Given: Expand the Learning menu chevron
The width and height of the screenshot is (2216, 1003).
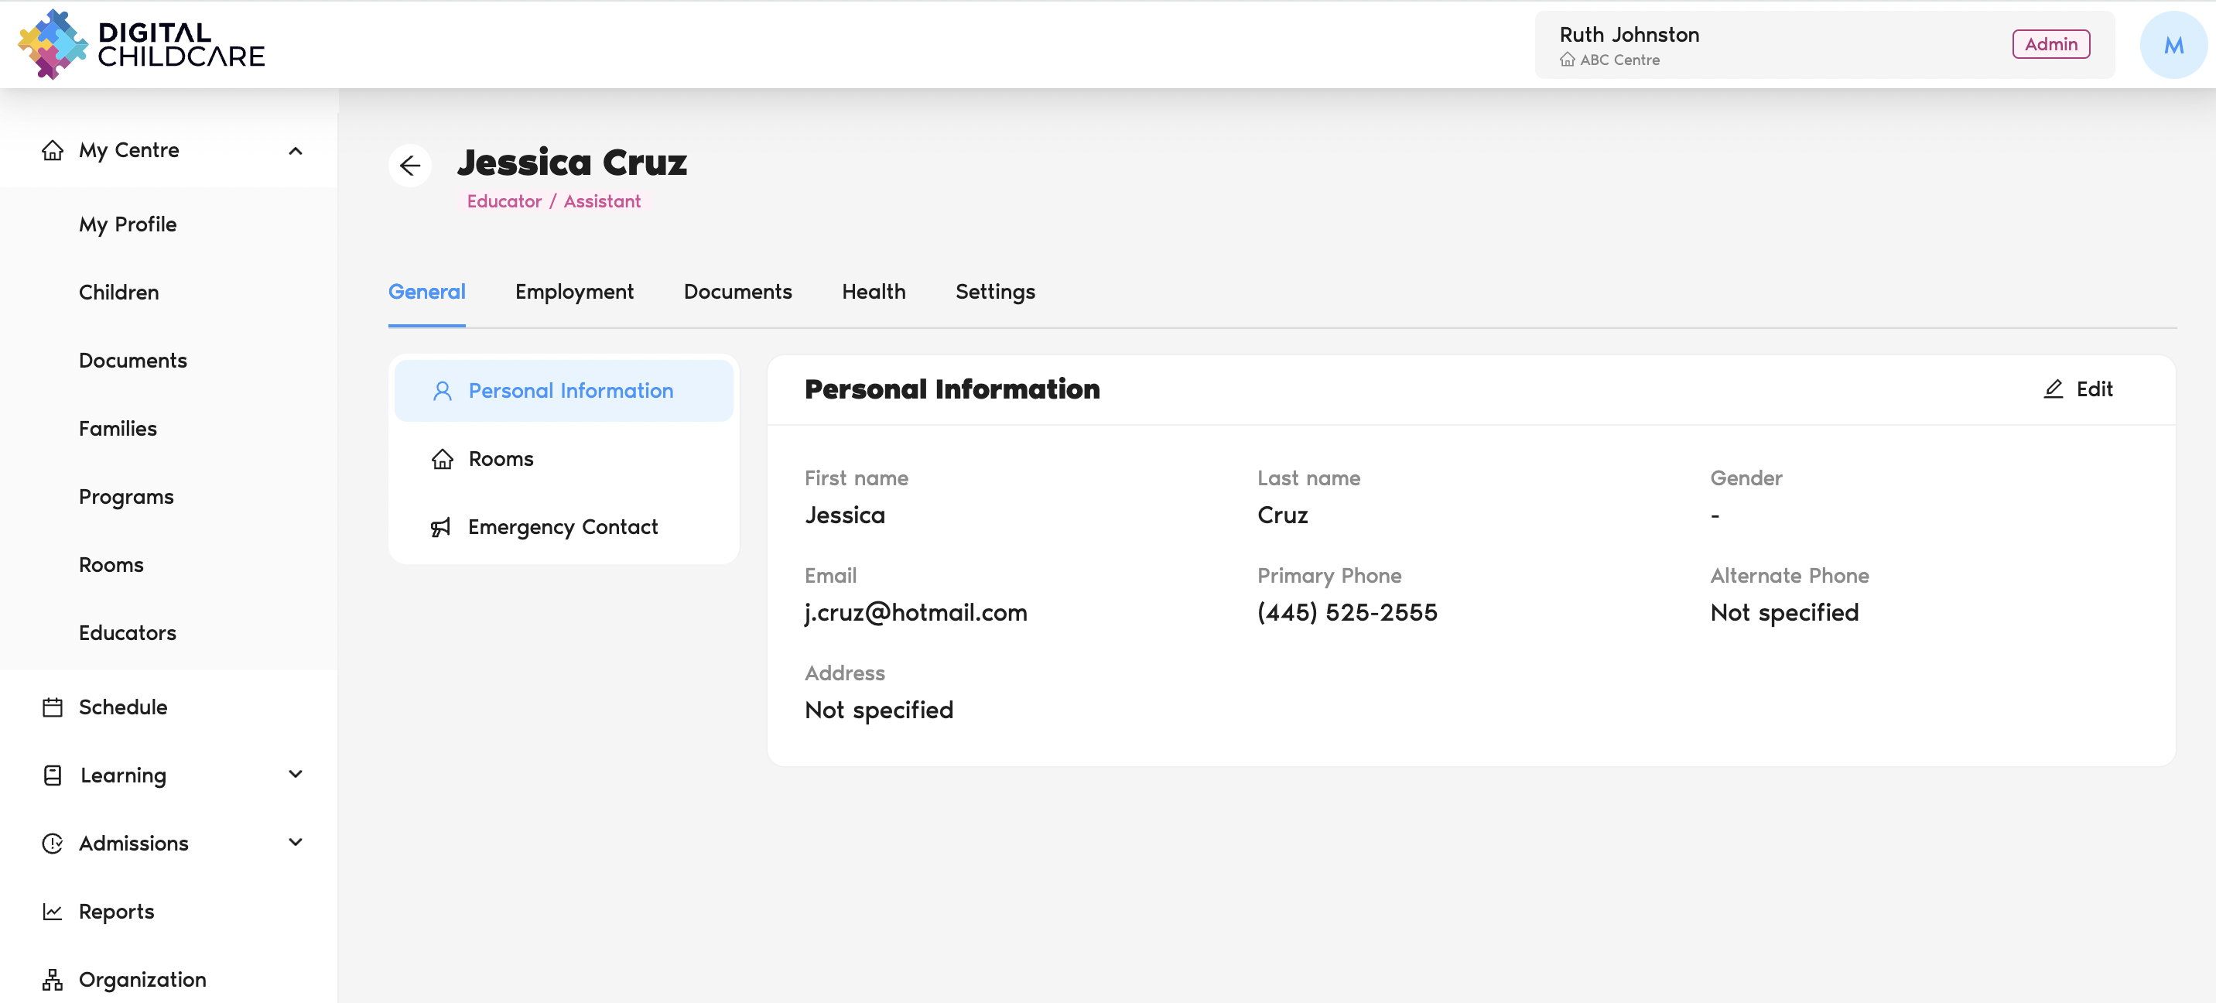Looking at the screenshot, I should [x=295, y=774].
